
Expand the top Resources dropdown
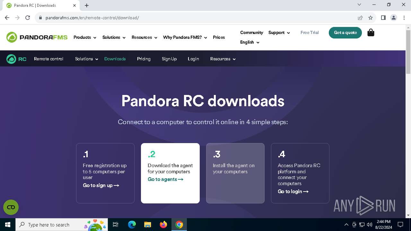click(144, 37)
